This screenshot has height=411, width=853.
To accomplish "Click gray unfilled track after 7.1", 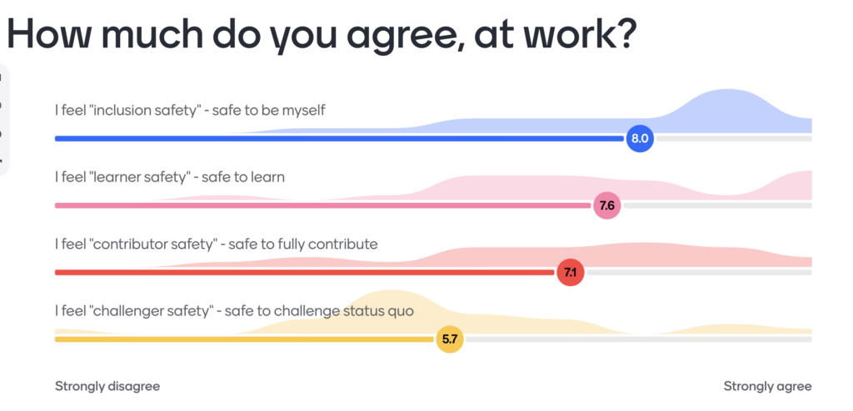I will [x=699, y=272].
